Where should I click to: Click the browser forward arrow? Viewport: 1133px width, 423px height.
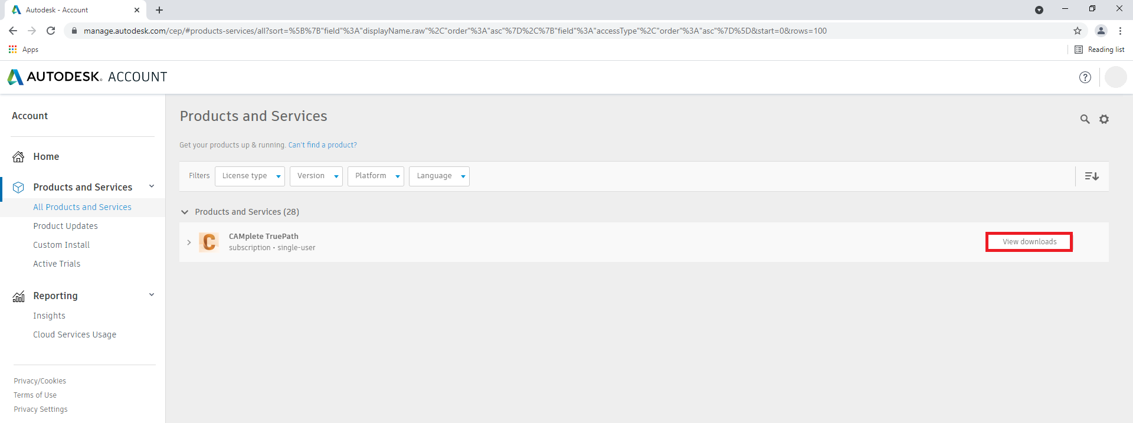click(x=32, y=31)
